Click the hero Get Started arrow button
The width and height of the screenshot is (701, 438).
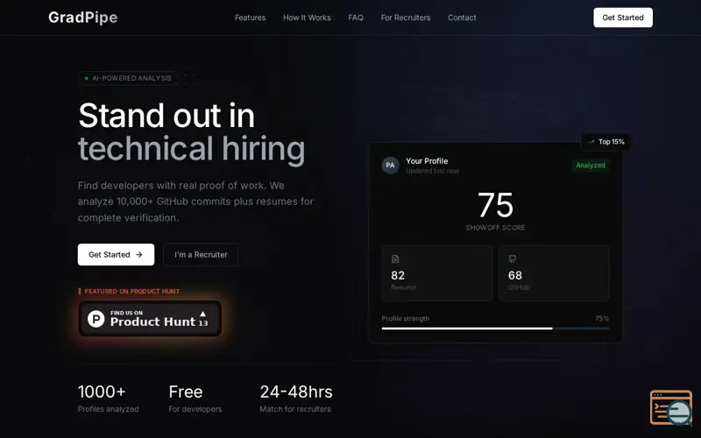pyautogui.click(x=116, y=254)
